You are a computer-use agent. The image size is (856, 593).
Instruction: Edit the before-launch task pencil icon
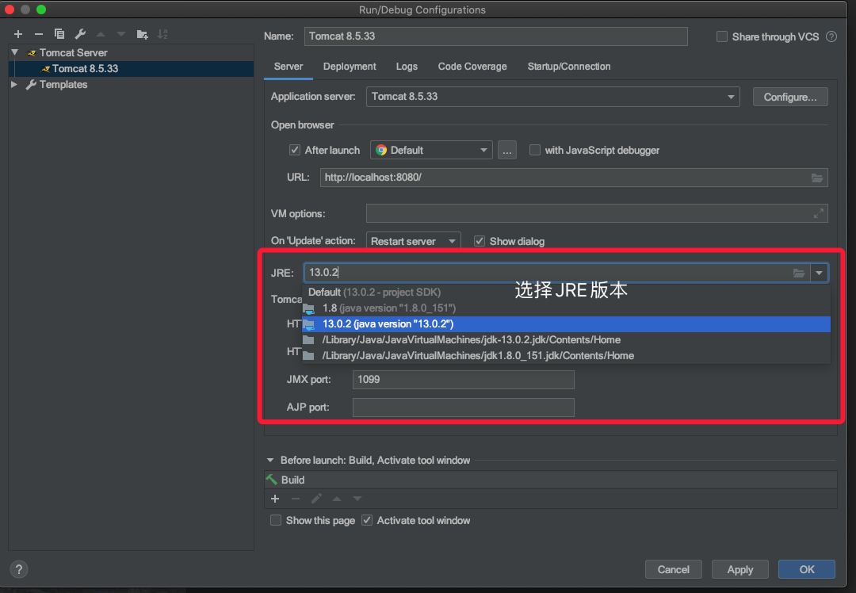point(316,499)
